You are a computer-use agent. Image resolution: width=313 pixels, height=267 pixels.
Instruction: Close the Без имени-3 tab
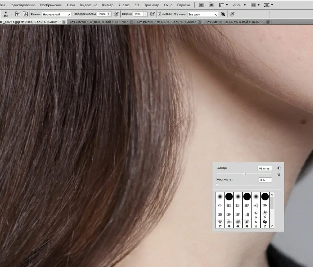click(268, 22)
